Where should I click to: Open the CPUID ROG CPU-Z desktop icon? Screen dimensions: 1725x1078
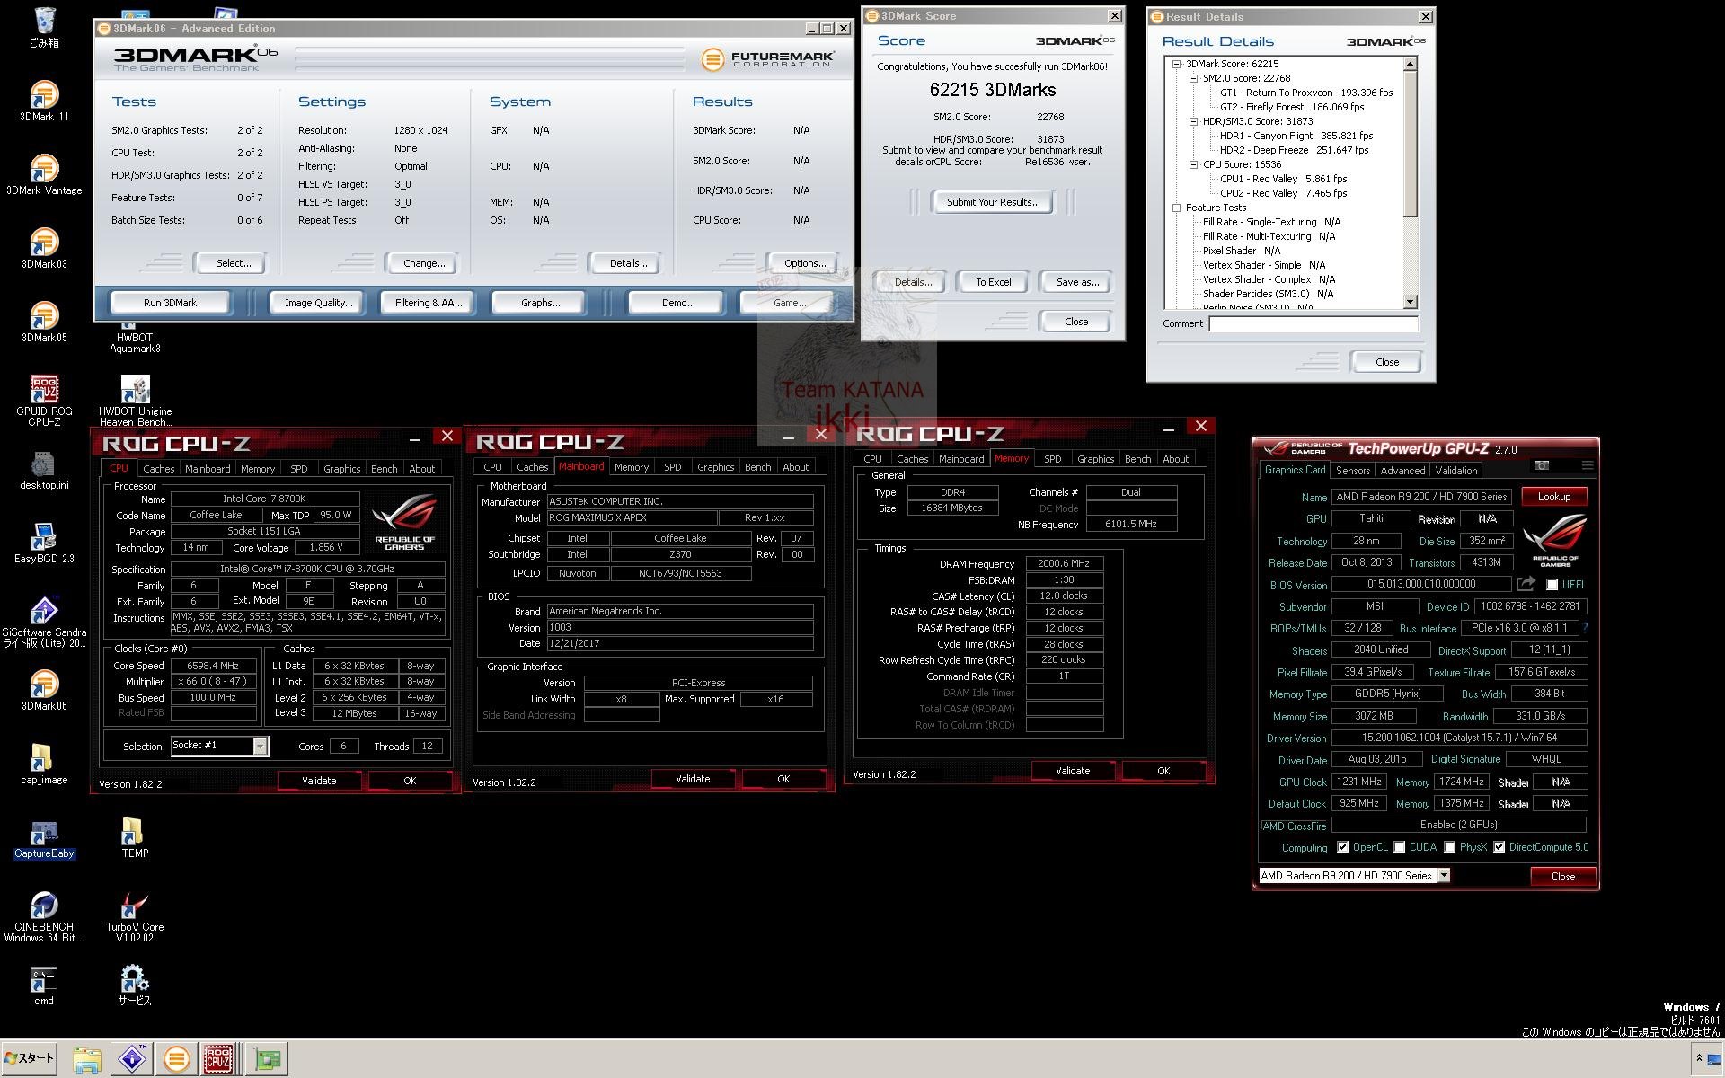tap(44, 400)
